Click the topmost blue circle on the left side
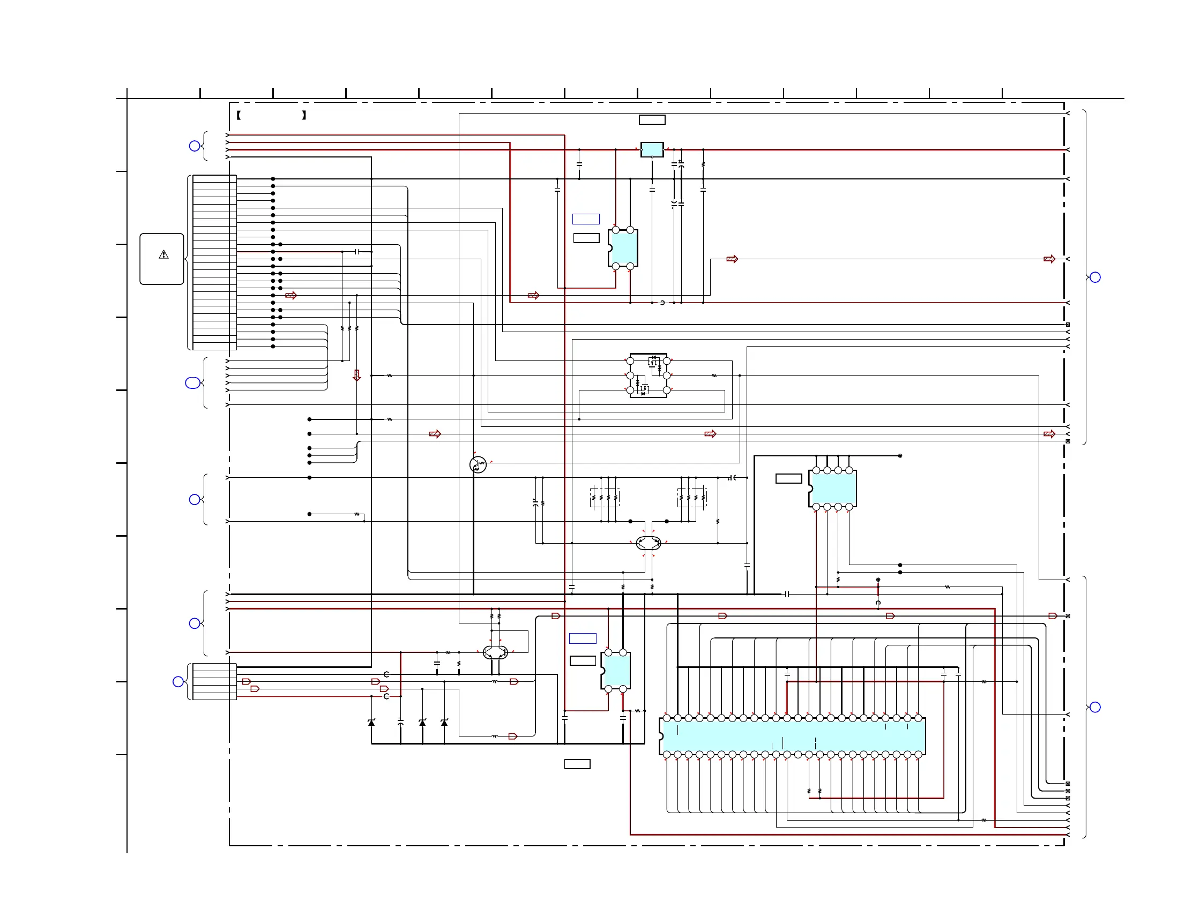Screen dimensions: 1200x902 194,146
